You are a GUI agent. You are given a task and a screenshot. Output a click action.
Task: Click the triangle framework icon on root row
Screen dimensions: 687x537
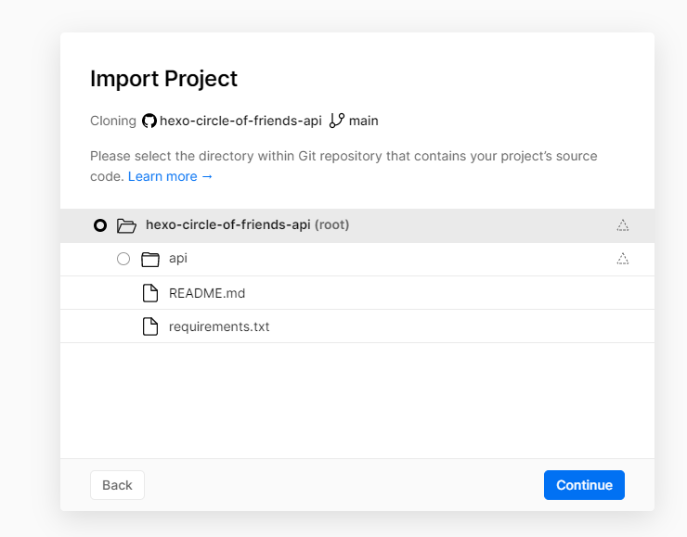[x=623, y=225]
